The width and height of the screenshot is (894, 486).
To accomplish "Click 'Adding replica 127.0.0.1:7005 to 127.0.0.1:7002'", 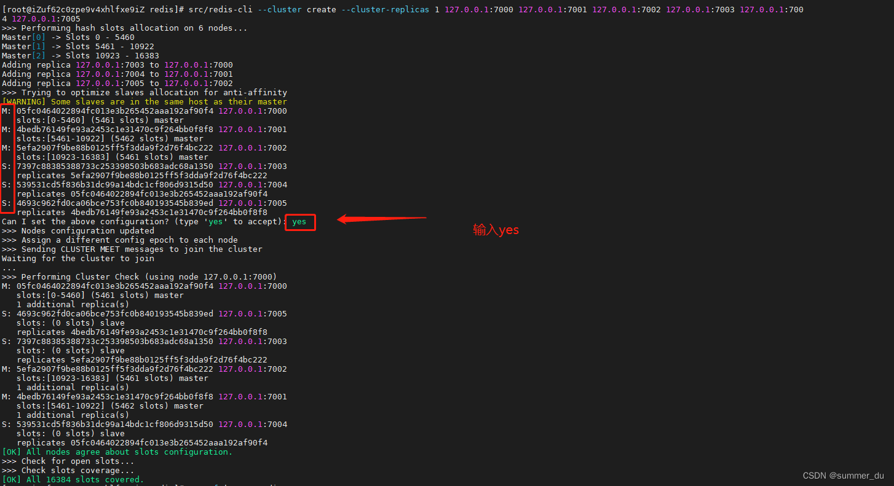I will (117, 84).
